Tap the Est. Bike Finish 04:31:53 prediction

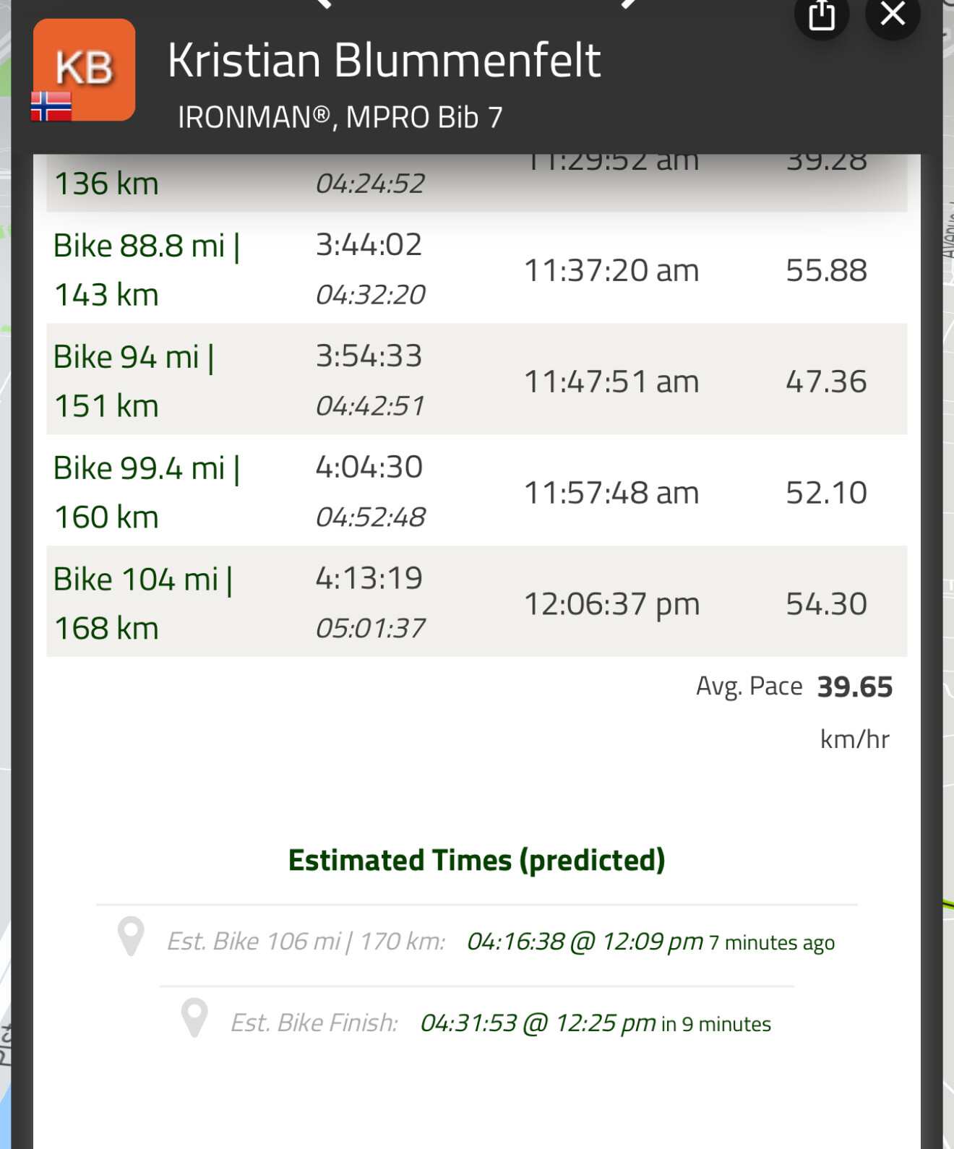(x=538, y=1023)
